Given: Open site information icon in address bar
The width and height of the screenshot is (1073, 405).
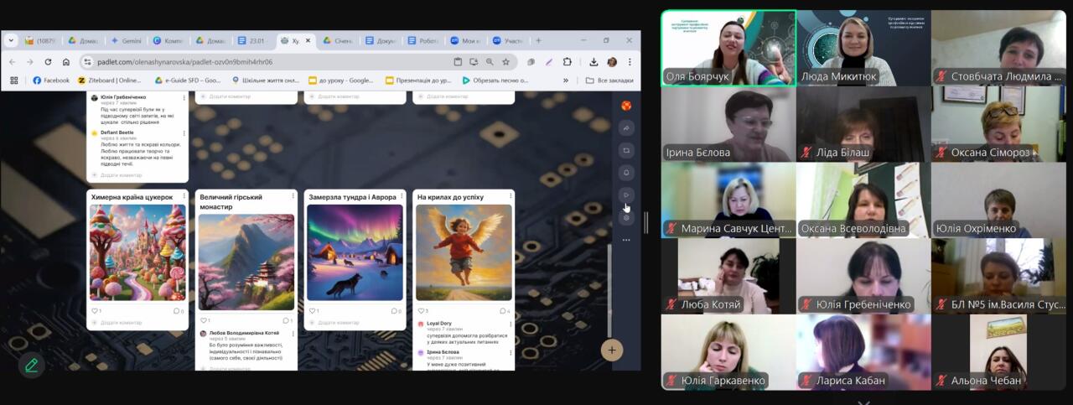Looking at the screenshot, I should (88, 61).
